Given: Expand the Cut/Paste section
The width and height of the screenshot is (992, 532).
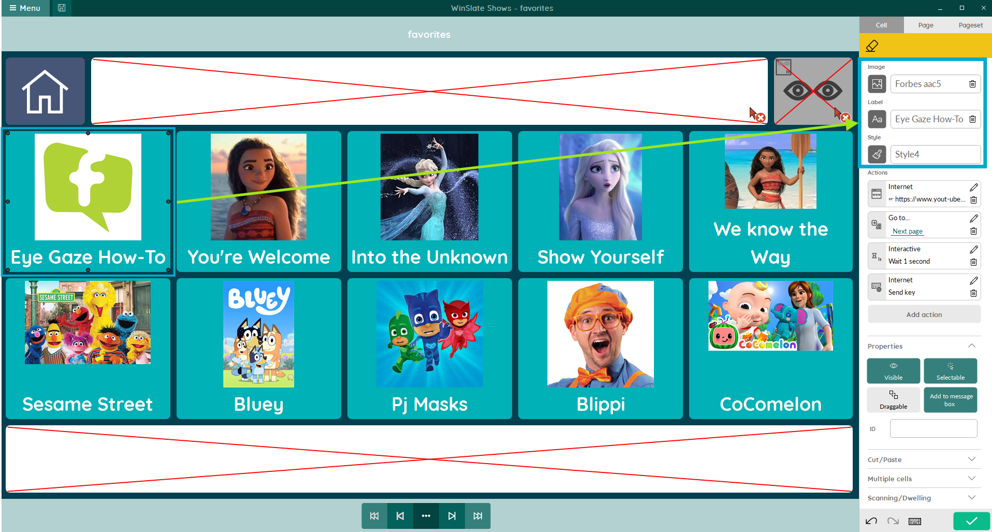Looking at the screenshot, I should [x=972, y=459].
